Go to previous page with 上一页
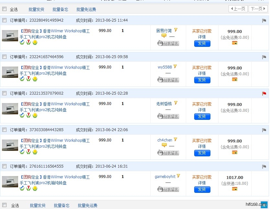Viewport: 270px width, 209px height. [238, 9]
